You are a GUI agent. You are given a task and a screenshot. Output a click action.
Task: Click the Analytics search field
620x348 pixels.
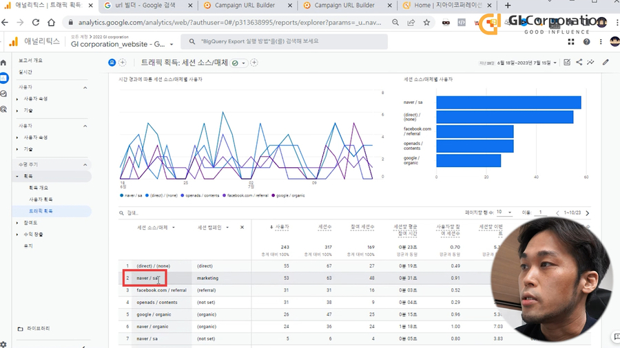[284, 41]
